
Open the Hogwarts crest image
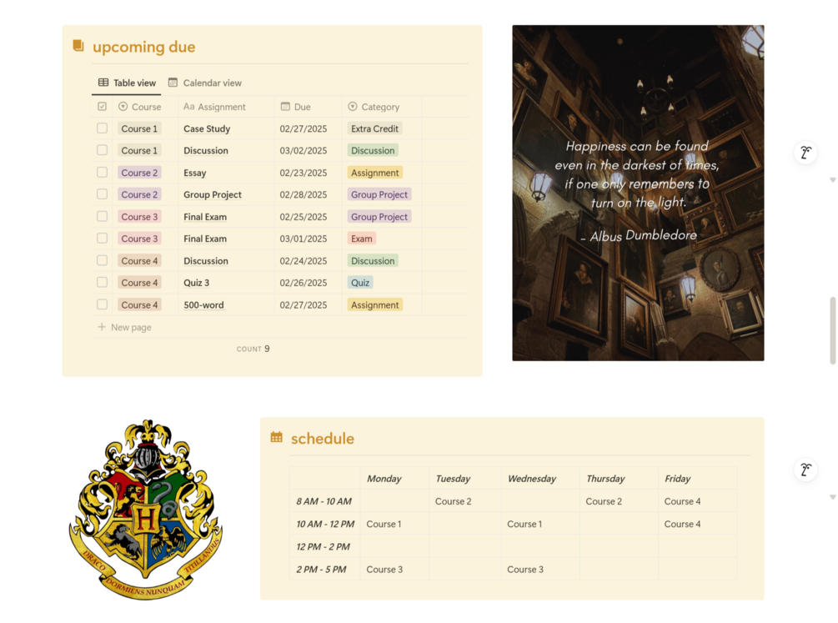point(145,510)
